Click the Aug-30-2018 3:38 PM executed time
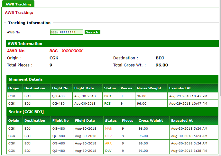The image size is (221, 156). (189, 151)
